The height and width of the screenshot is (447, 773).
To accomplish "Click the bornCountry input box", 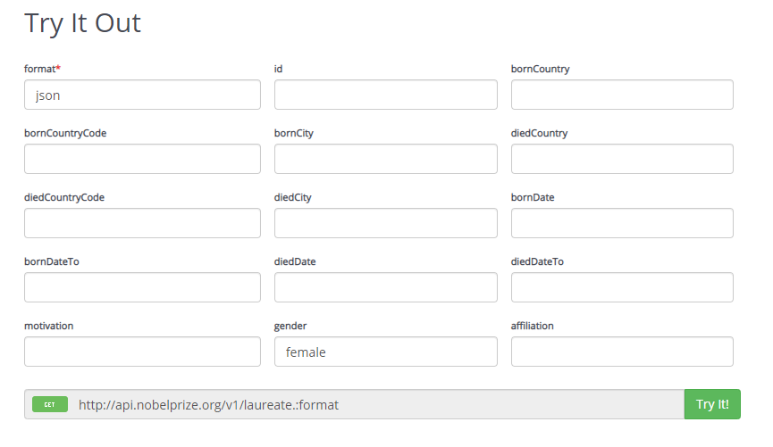I will click(622, 95).
